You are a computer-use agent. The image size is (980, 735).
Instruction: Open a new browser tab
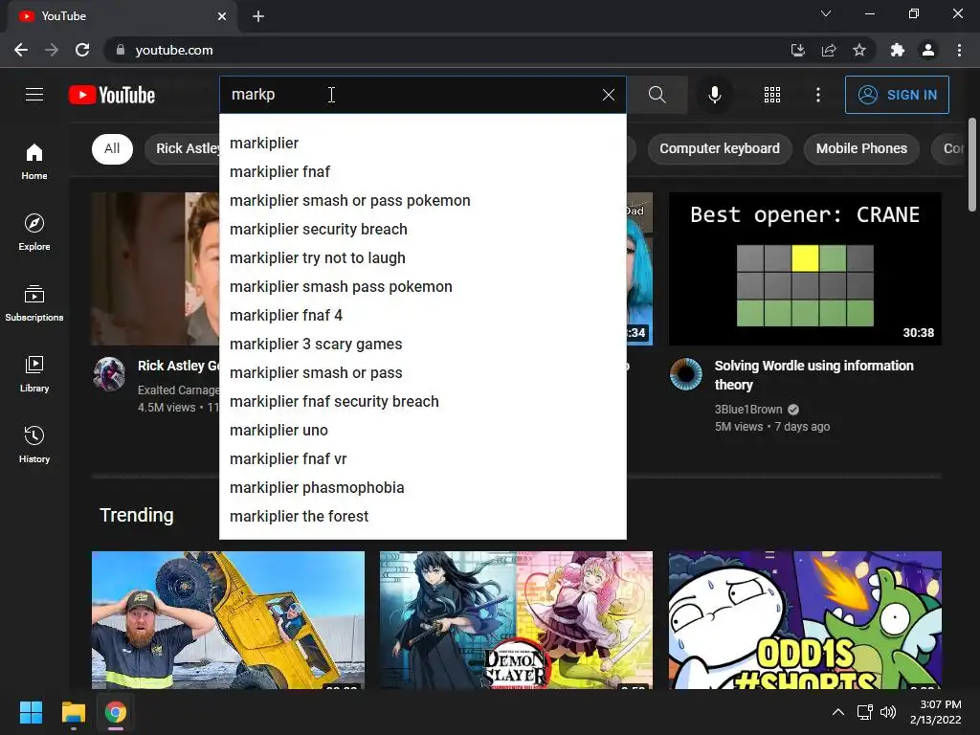click(x=258, y=16)
